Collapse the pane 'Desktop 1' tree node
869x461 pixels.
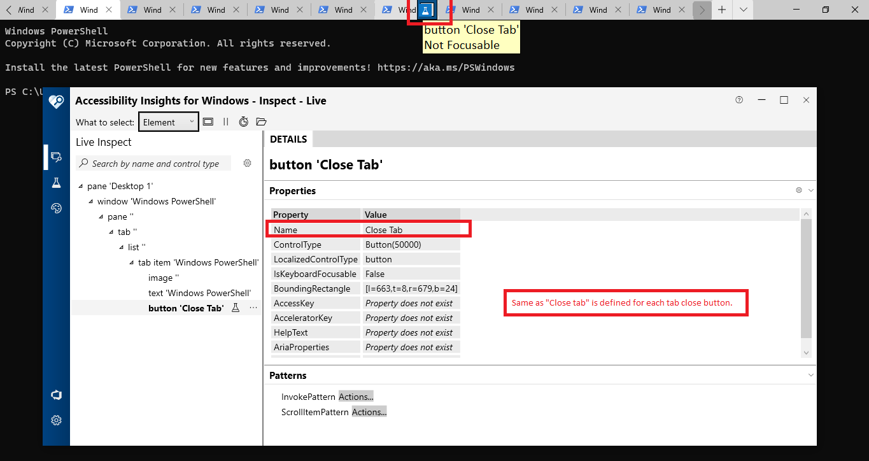(x=80, y=187)
